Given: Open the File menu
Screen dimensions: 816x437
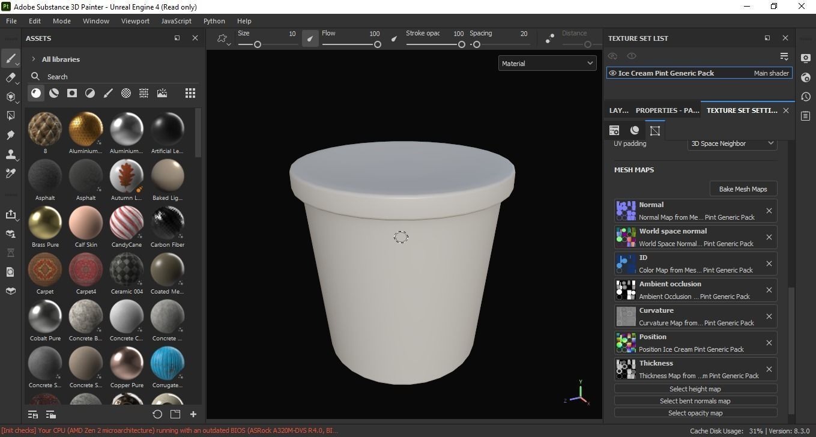Looking at the screenshot, I should 11,21.
